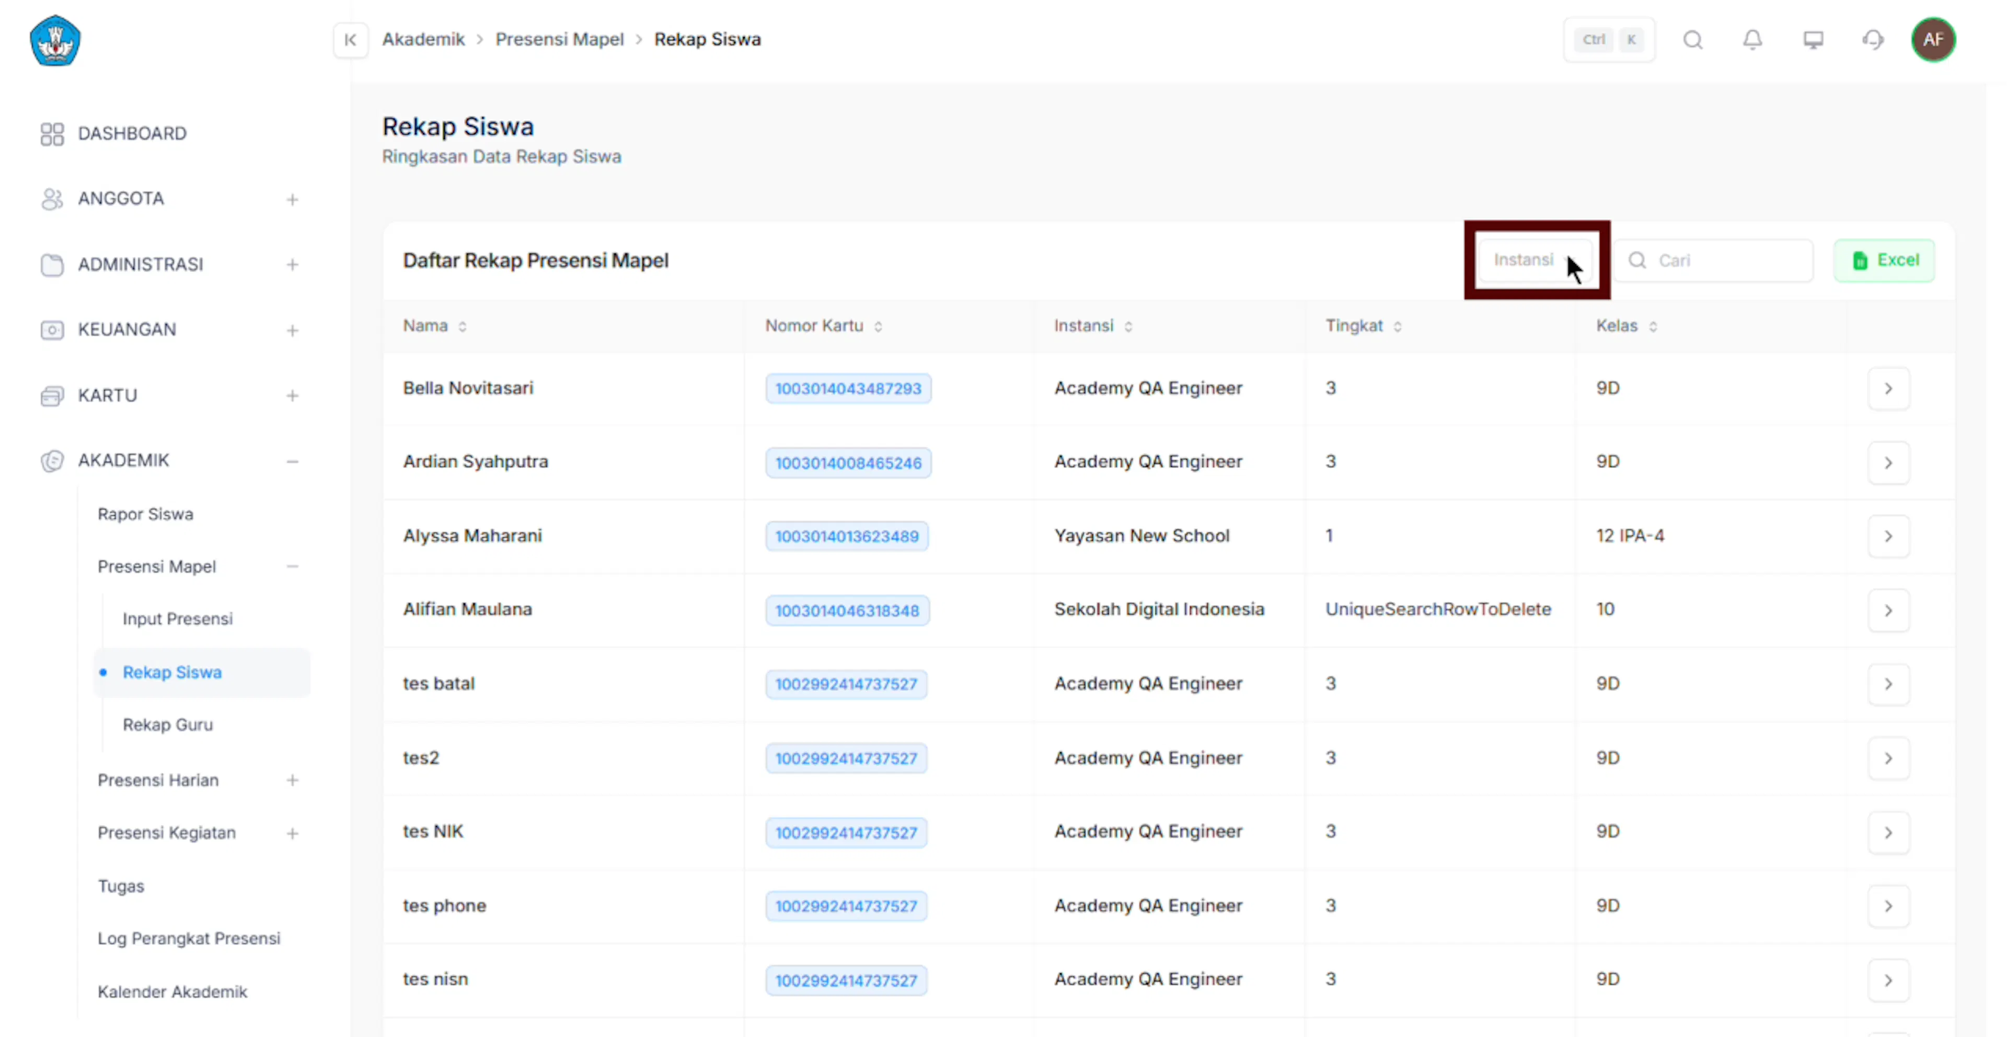Collapse the sidebar with the arrow button
The height and width of the screenshot is (1037, 2007).
351,40
